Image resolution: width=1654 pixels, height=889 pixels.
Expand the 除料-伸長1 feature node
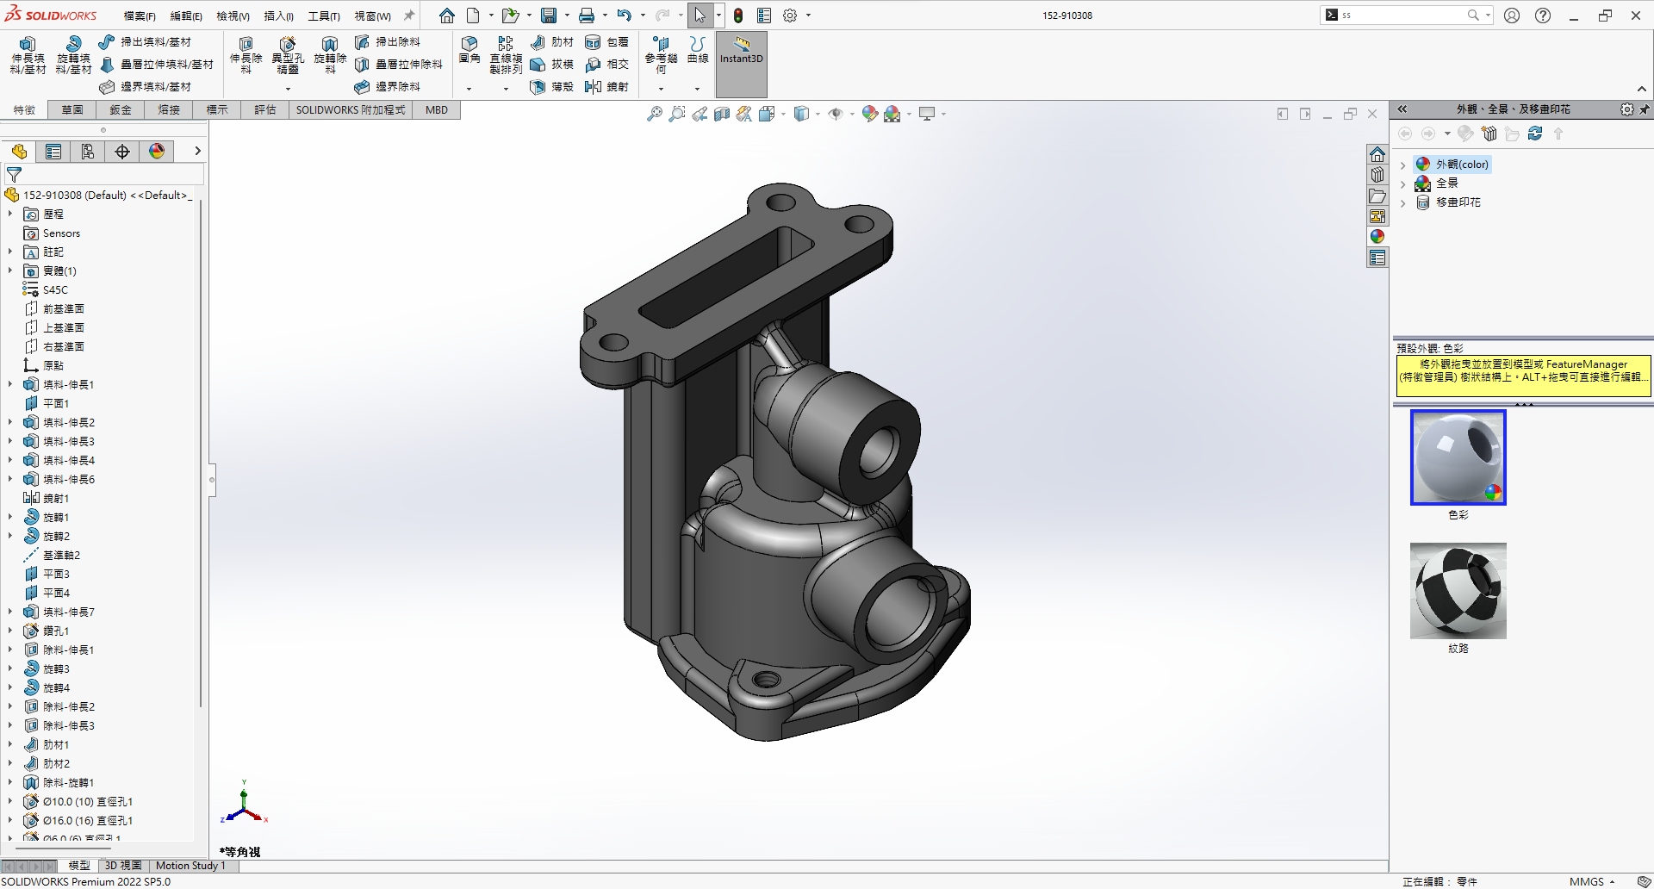click(x=10, y=650)
